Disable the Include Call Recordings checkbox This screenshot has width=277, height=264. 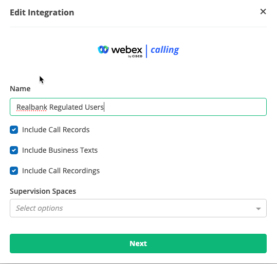14,171
